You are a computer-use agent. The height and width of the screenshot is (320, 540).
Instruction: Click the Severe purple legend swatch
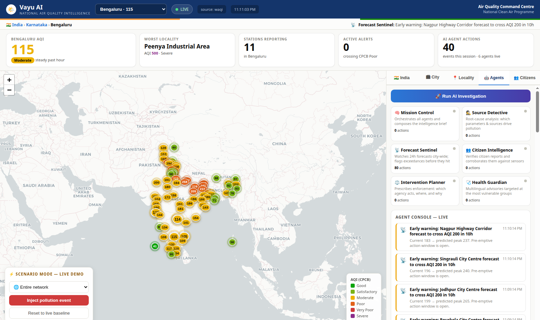click(353, 316)
